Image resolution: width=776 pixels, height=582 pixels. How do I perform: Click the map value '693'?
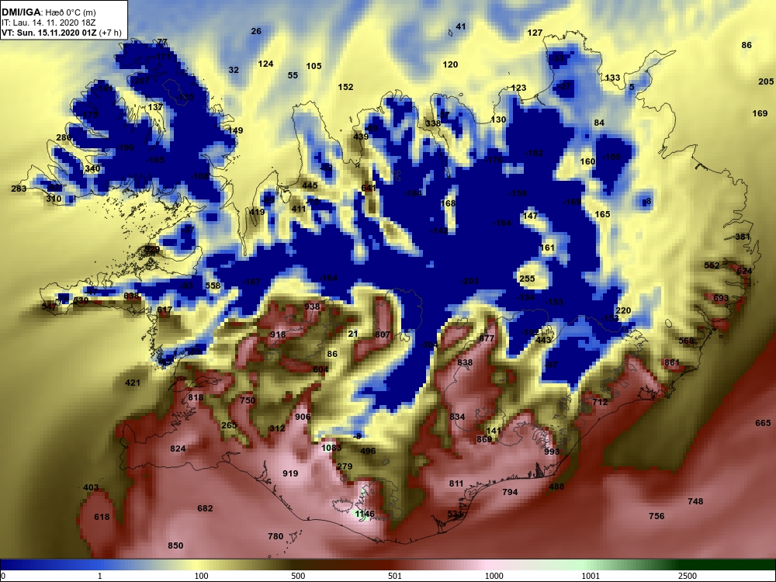(x=721, y=298)
